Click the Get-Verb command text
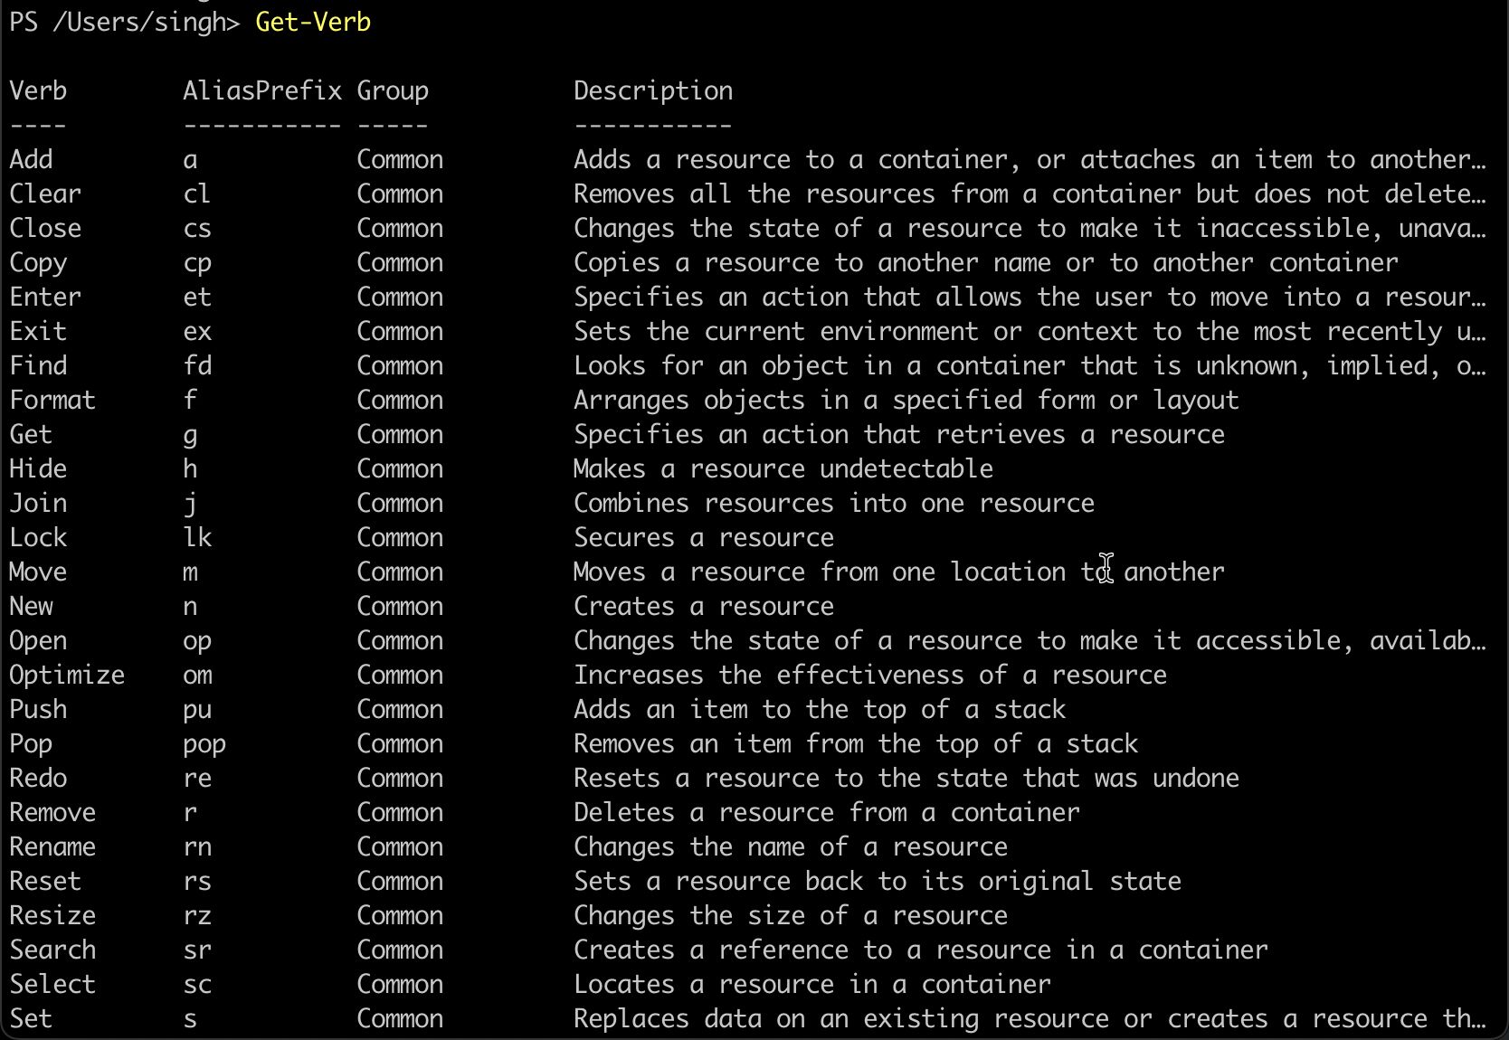This screenshot has width=1509, height=1040. pos(313,22)
